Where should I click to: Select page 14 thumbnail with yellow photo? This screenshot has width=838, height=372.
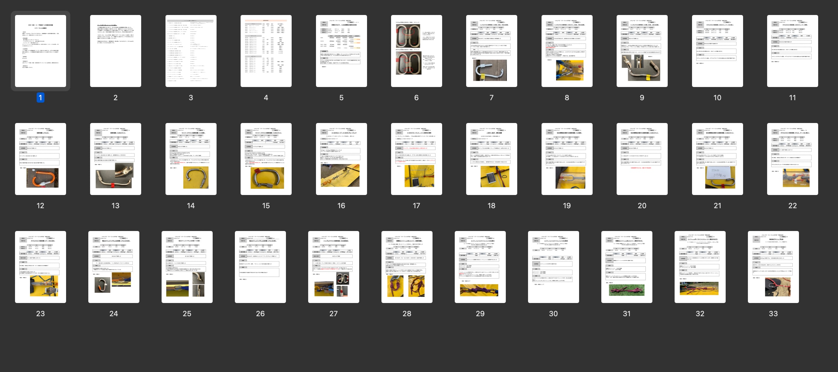(191, 158)
